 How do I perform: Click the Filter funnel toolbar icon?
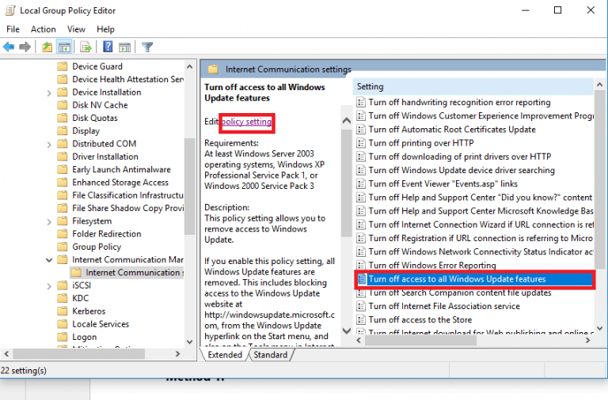pos(147,47)
